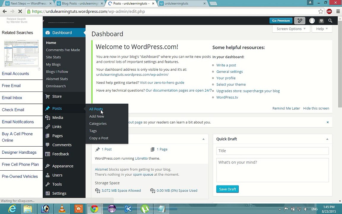The height and width of the screenshot is (214, 342).
Task: Show hidden system tray icons arrow
Action: (280, 209)
